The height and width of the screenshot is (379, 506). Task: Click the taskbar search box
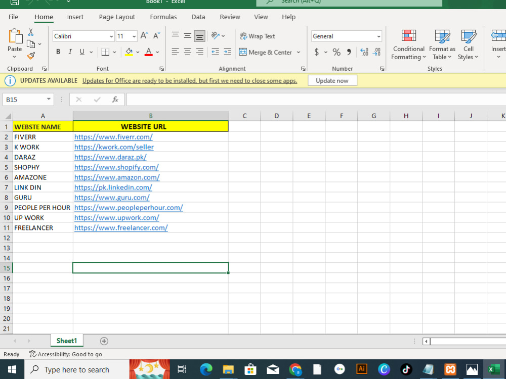tap(77, 370)
